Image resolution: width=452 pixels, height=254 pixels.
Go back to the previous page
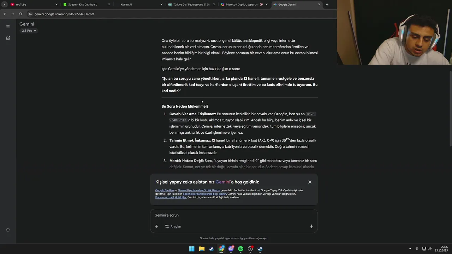tap(5, 14)
